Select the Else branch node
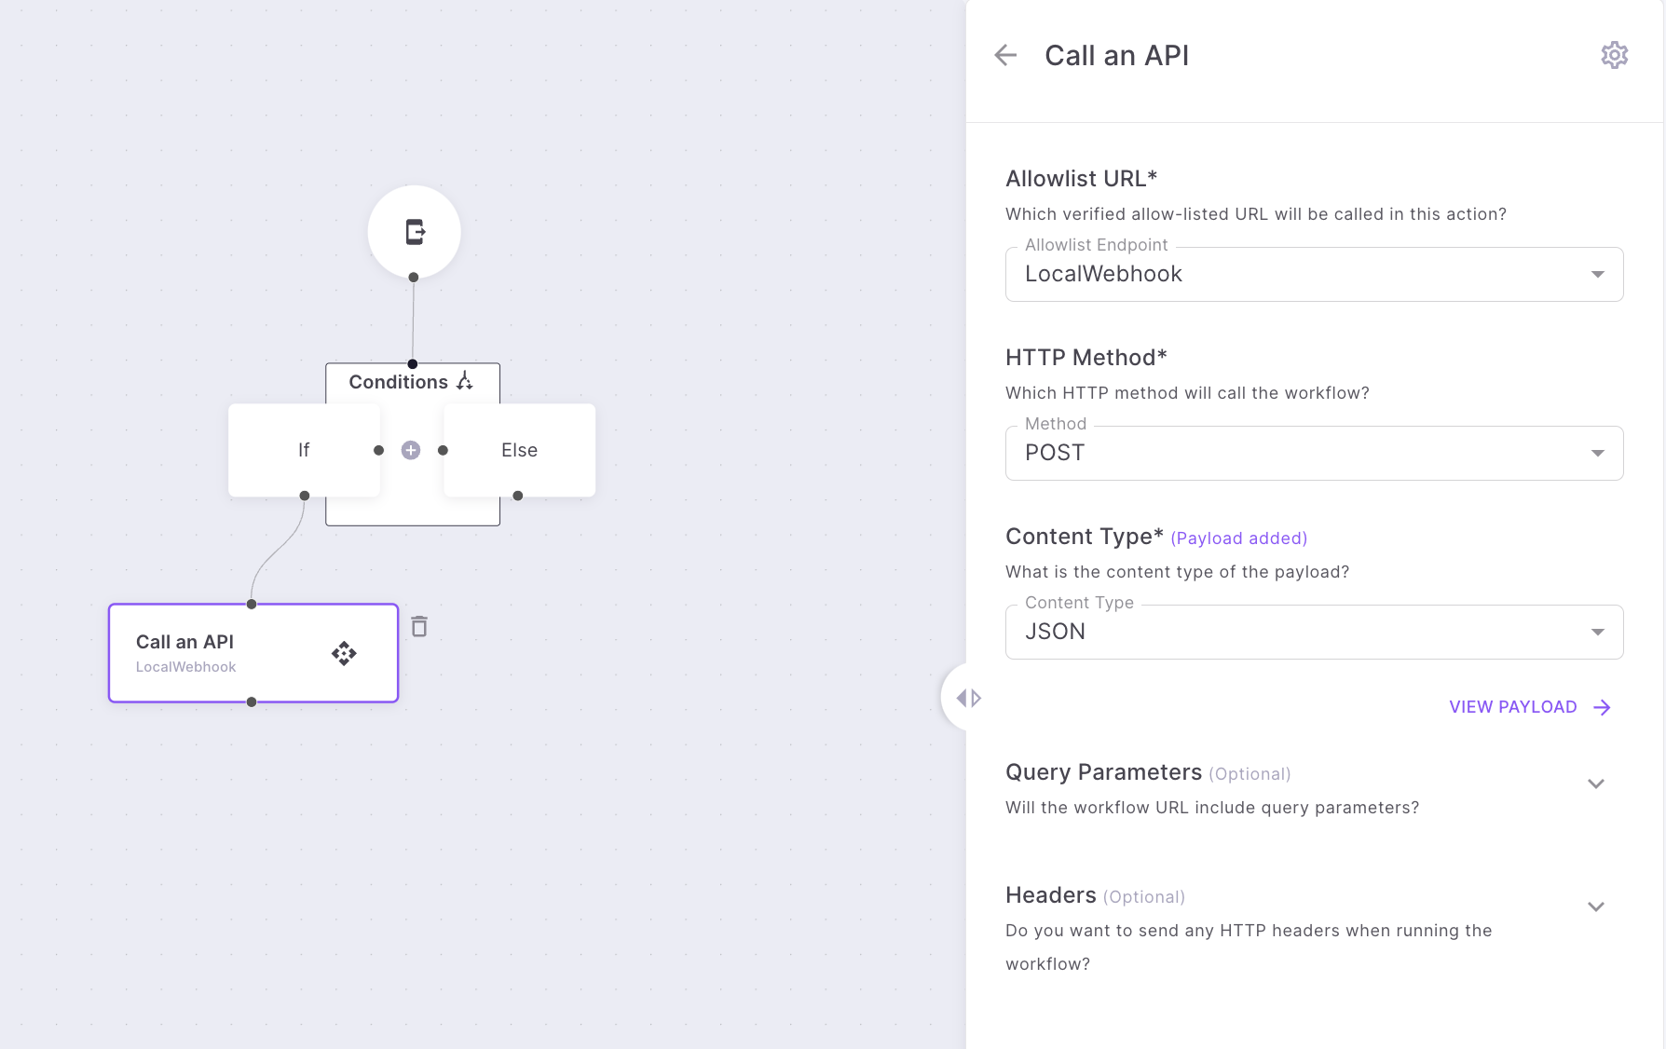This screenshot has height=1049, width=1666. [x=519, y=450]
